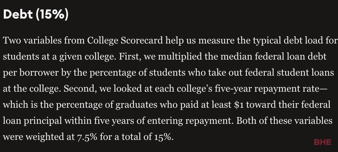The image size is (338, 152).
Task: Click the words "College Scorecard"
Action: [125, 41]
